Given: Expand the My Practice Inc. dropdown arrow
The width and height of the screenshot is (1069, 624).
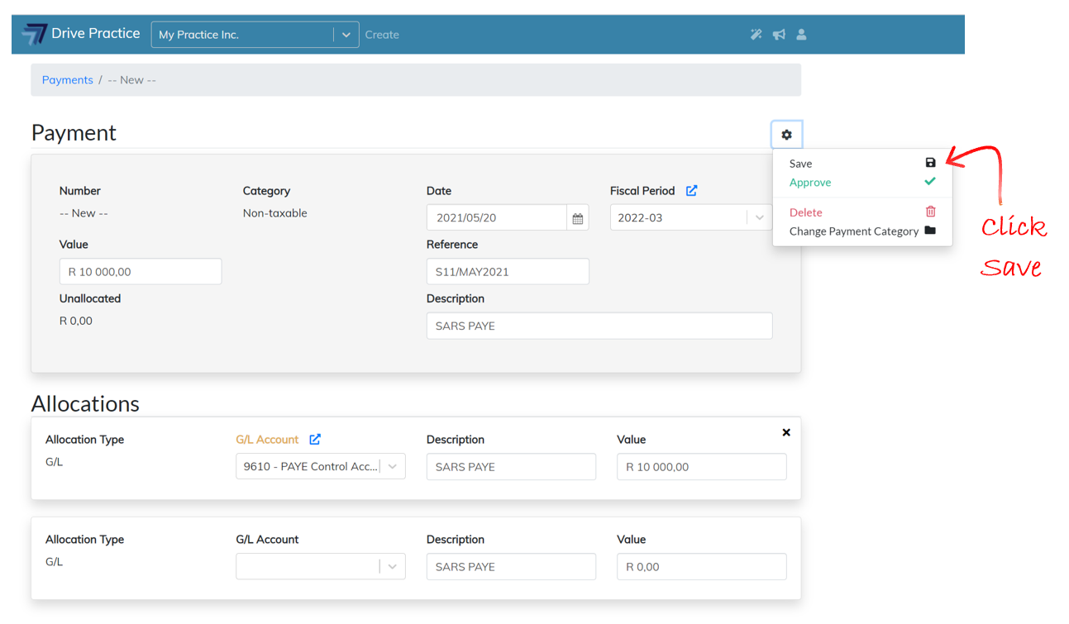Looking at the screenshot, I should (x=346, y=35).
